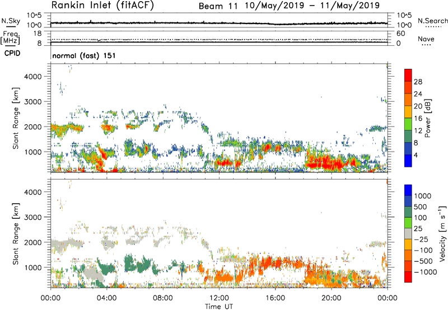Select the '3000' tick on the power panel axis

[x=32, y=102]
